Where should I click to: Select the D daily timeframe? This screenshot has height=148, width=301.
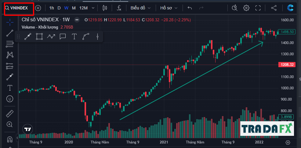59,8
